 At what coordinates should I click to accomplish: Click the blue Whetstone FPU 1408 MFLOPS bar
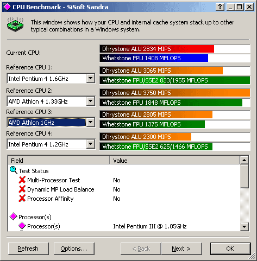(x=154, y=58)
